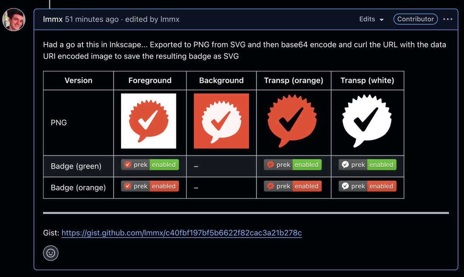Click the 'Had a go at this in Inkscape' paragraph
The width and height of the screenshot is (464, 277).
click(x=245, y=50)
